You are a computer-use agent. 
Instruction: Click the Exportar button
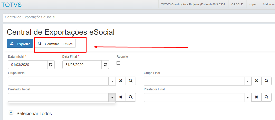coord(20,43)
